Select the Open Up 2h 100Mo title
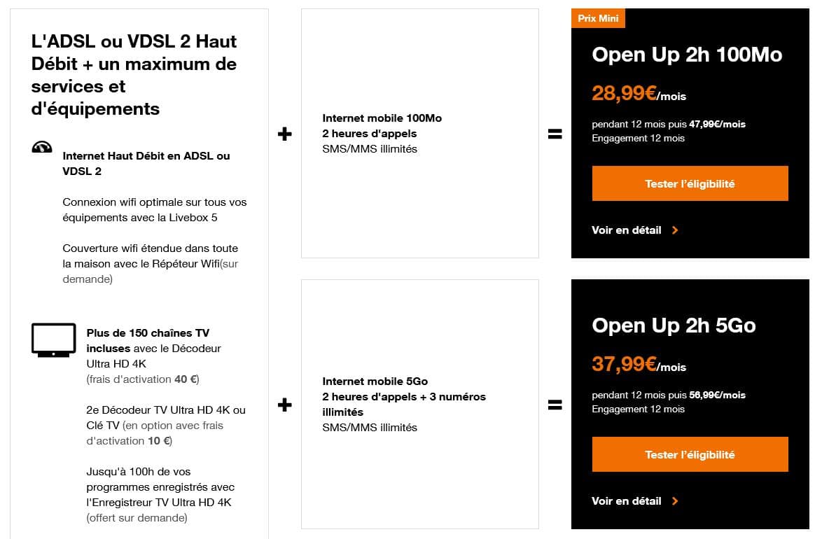822x539 pixels. (686, 55)
